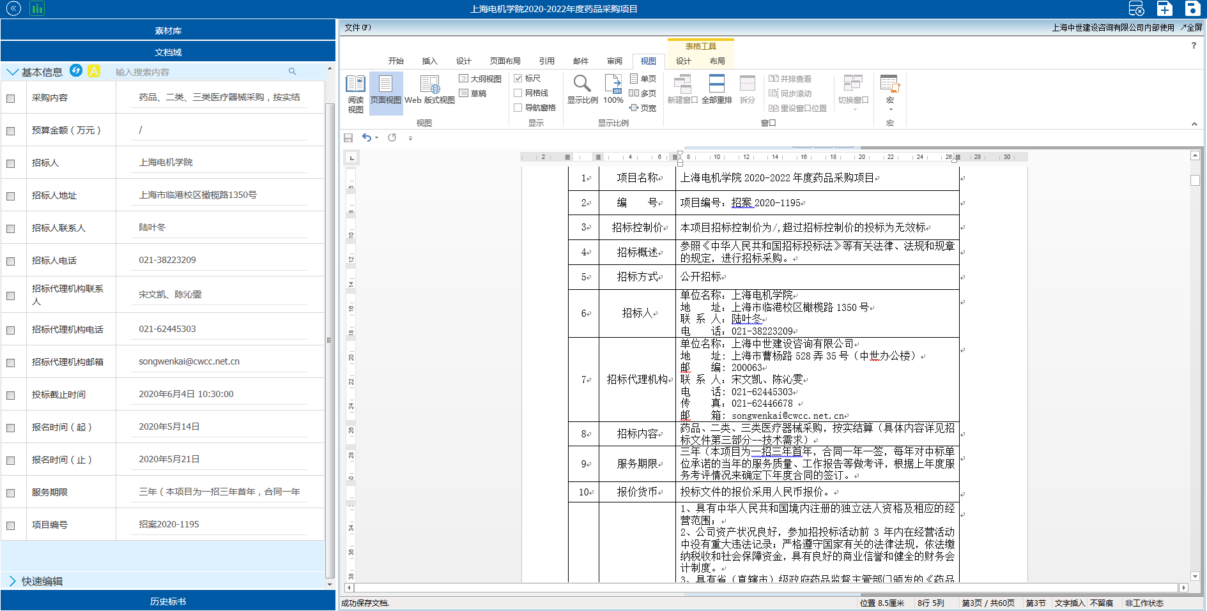The height and width of the screenshot is (611, 1207).
Task: Click the 历史标书 button
Action: (168, 601)
